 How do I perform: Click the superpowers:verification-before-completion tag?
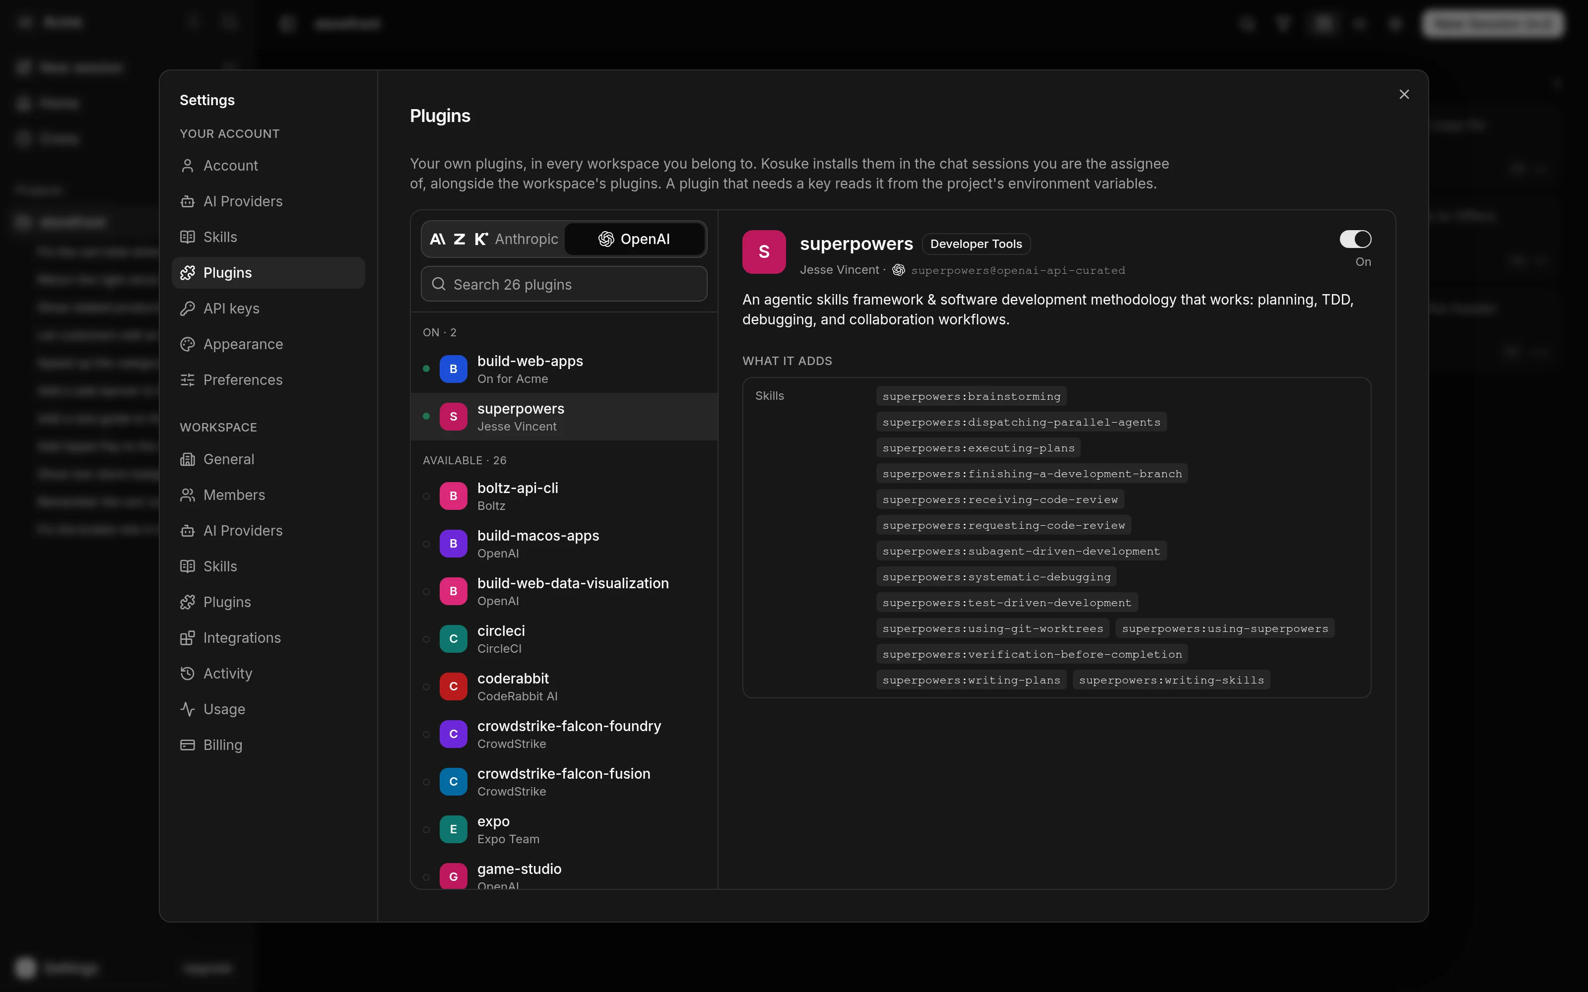(1032, 654)
